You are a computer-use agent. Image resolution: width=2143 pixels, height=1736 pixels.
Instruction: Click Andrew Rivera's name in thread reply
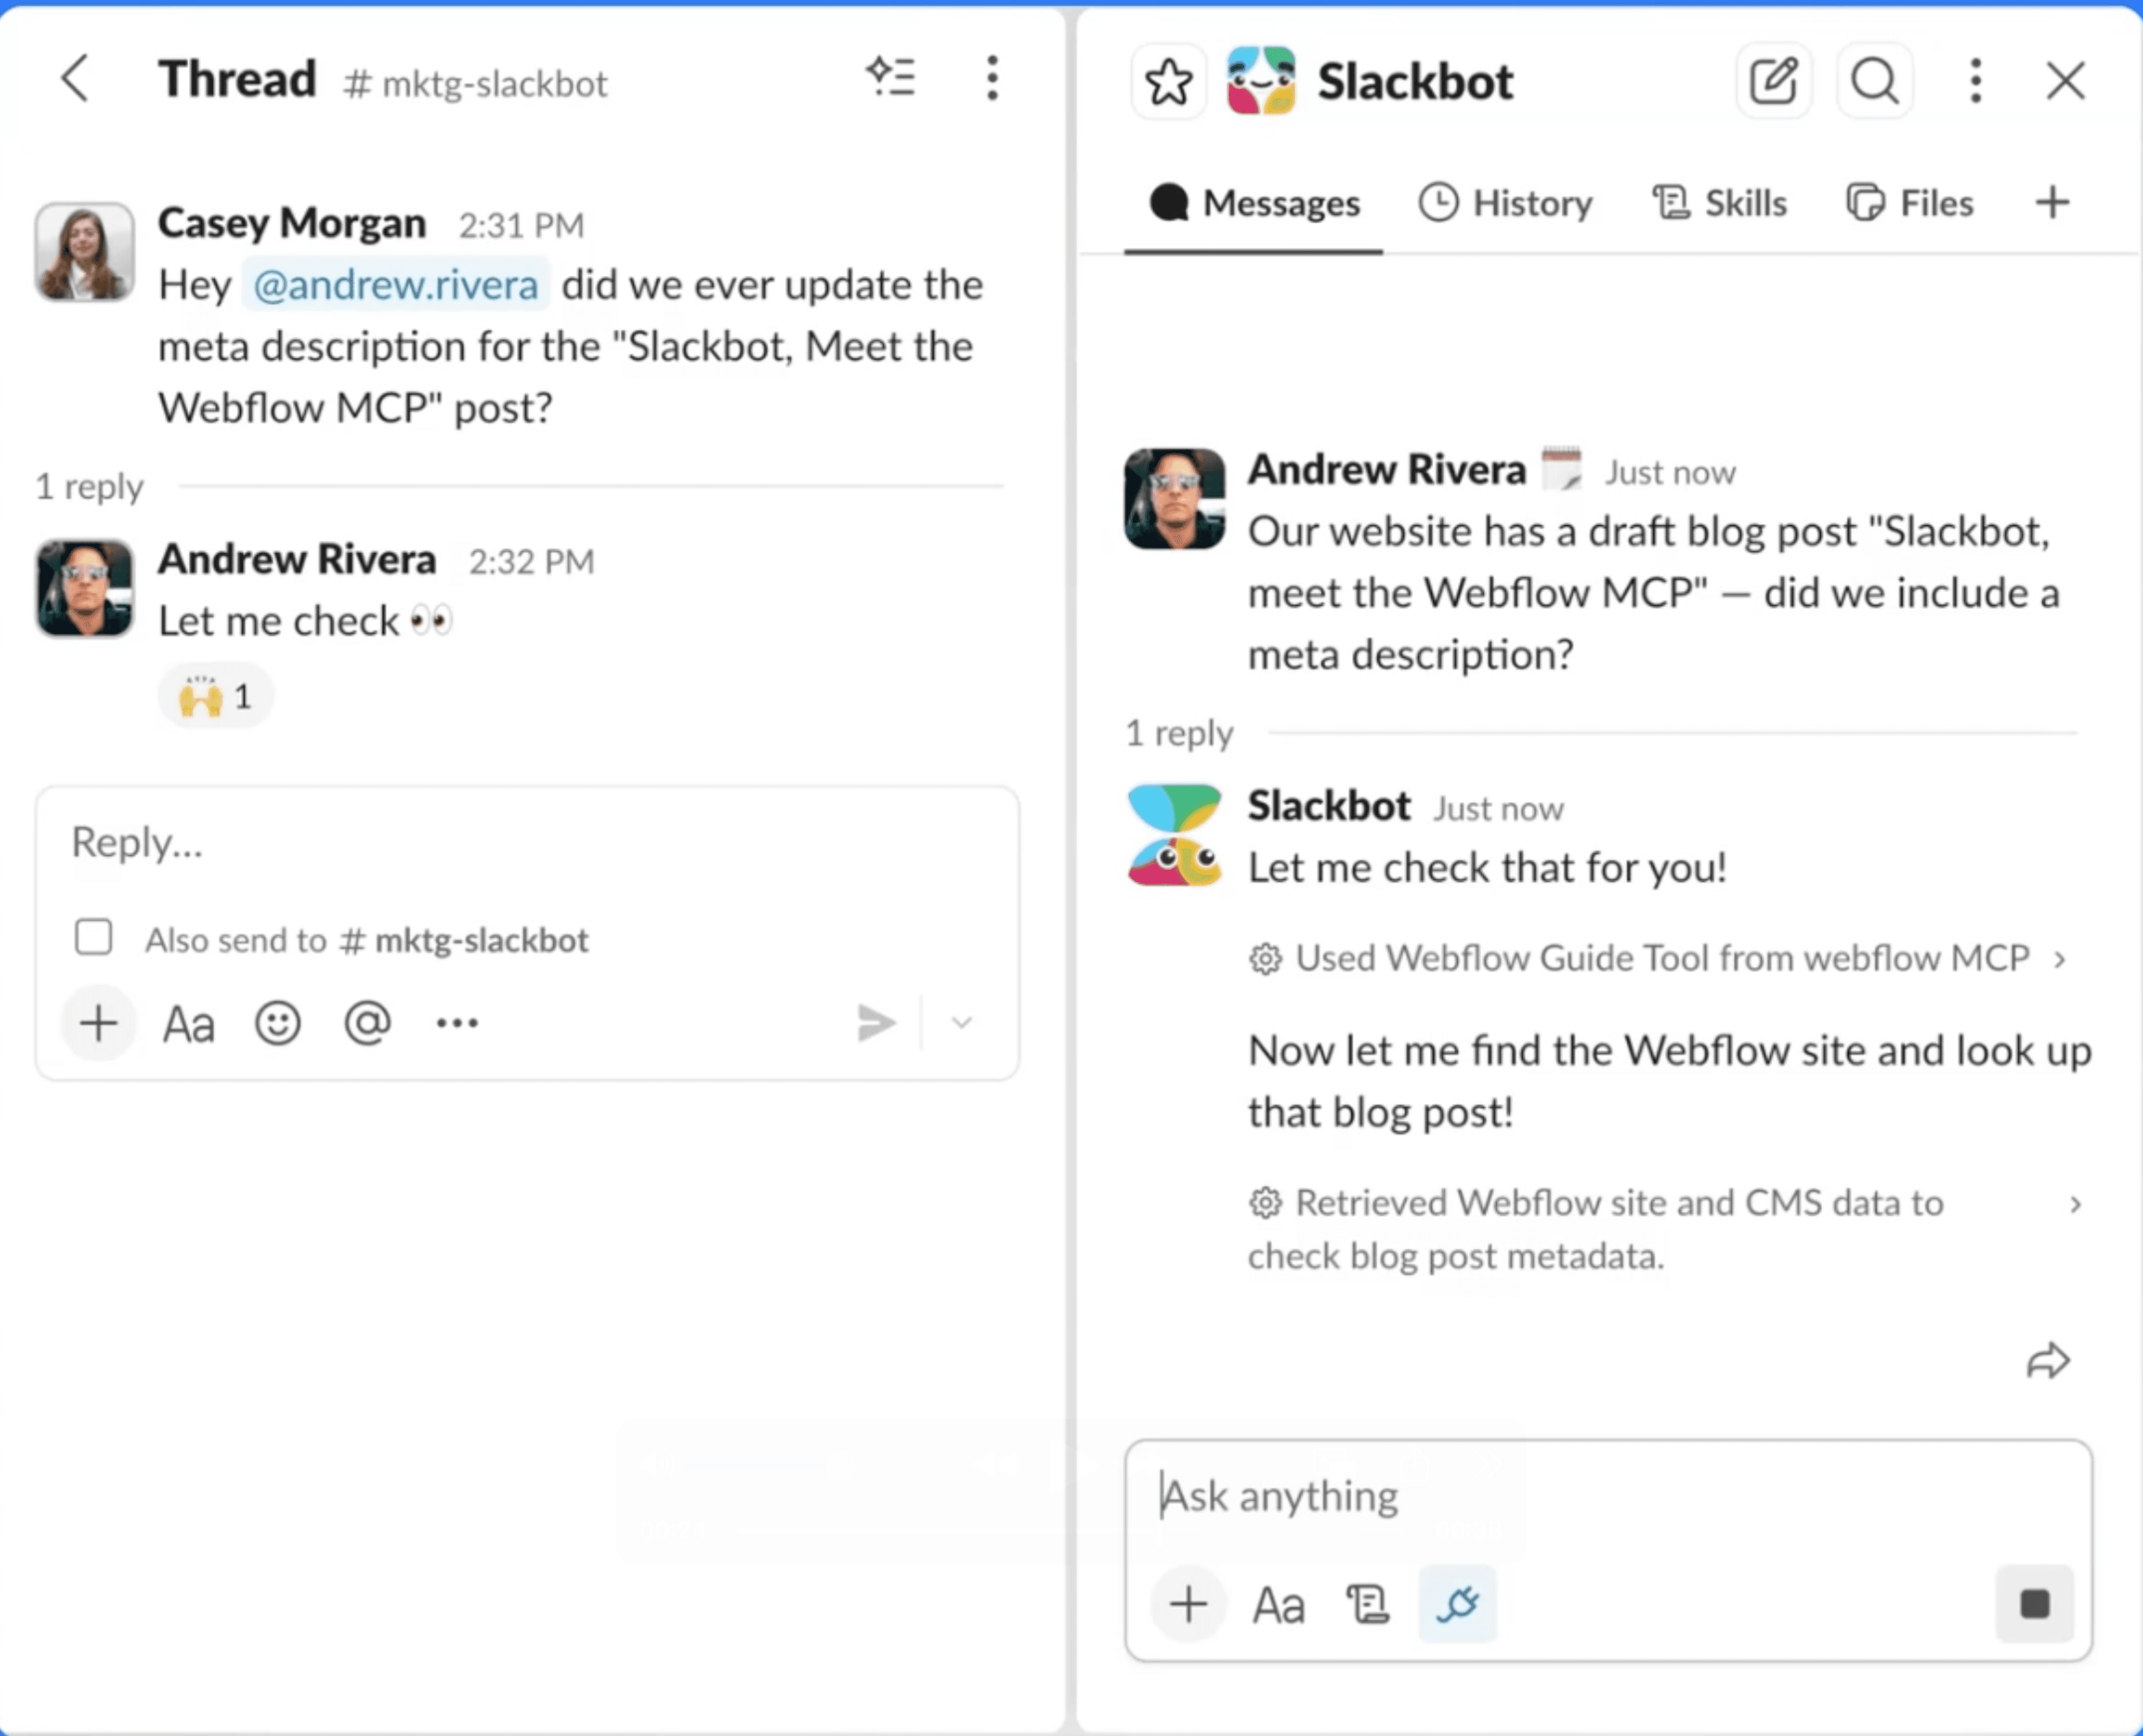point(297,560)
